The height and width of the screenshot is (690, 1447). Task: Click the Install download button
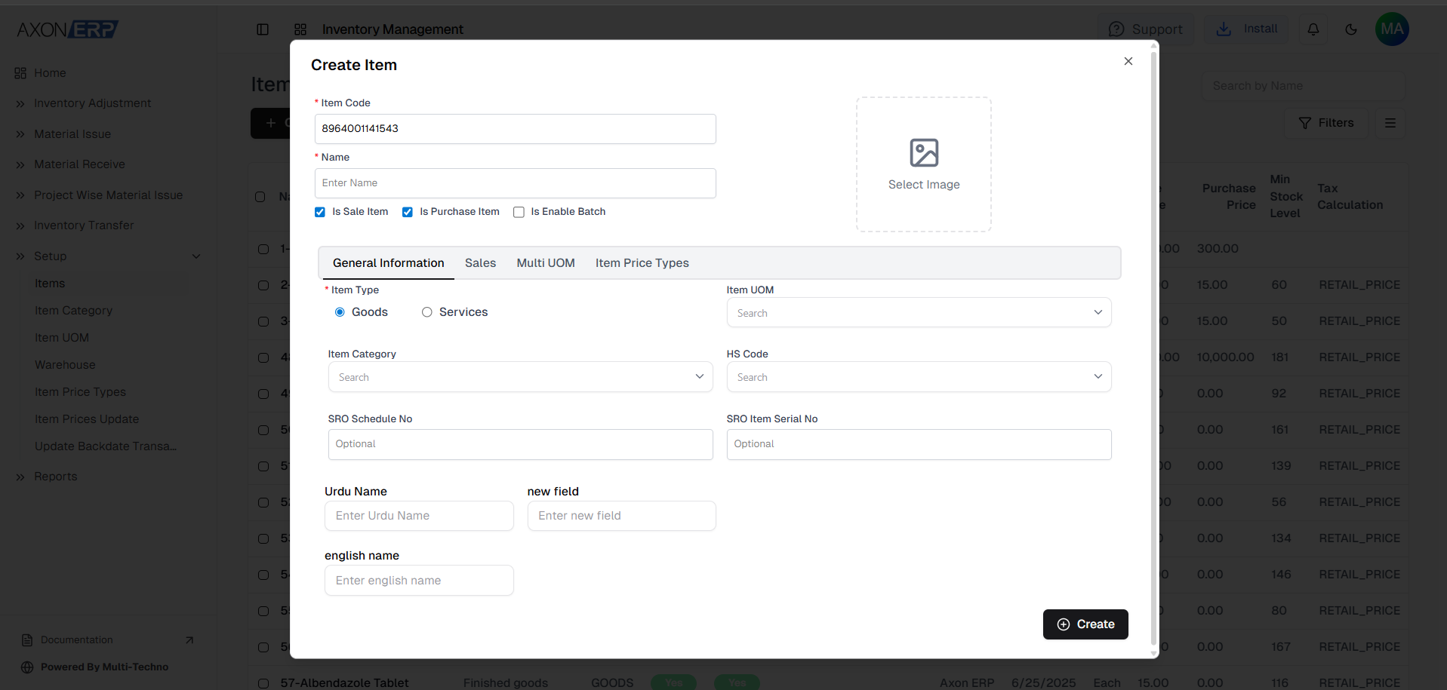[x=1247, y=29]
